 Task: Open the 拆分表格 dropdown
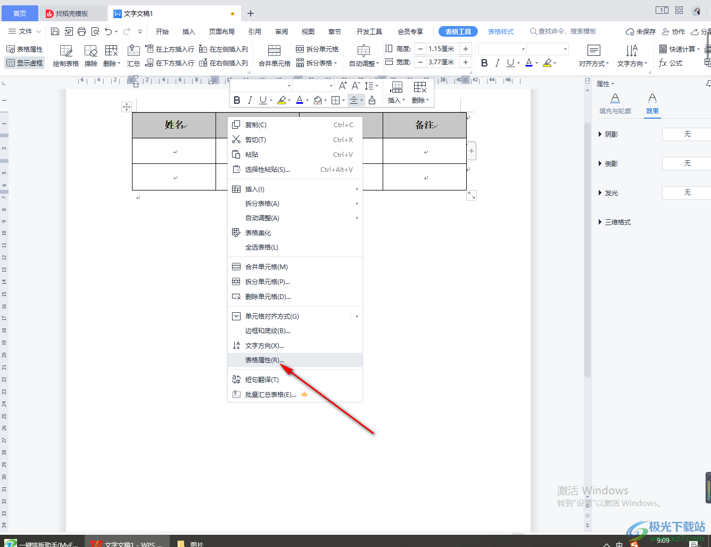click(x=317, y=63)
